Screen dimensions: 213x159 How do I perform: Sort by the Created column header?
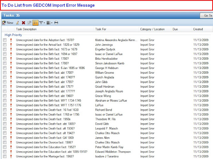point(198,29)
